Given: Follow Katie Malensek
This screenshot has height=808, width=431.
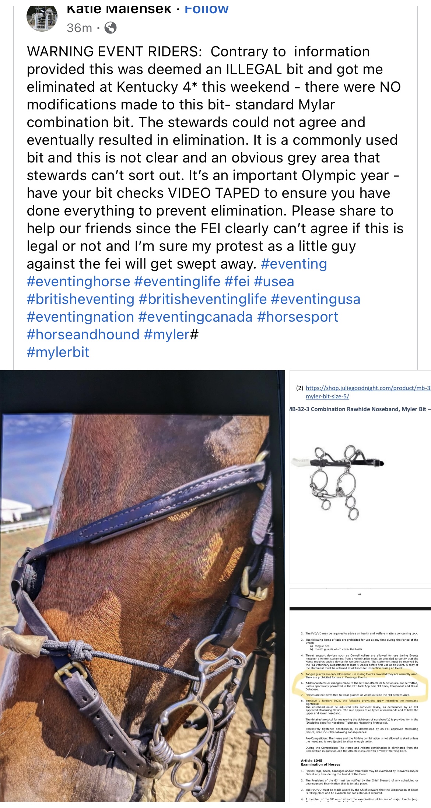Looking at the screenshot, I should (x=206, y=9).
